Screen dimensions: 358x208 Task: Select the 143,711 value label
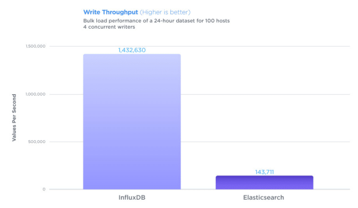point(264,172)
